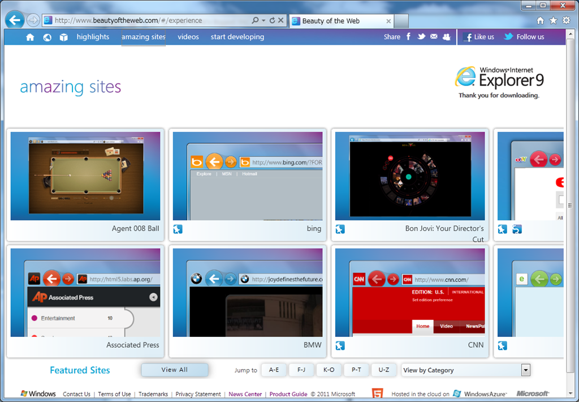Open the Agent 008 Ball thumbnail

85,176
